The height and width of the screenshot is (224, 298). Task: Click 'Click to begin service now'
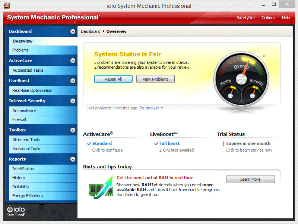(249, 150)
